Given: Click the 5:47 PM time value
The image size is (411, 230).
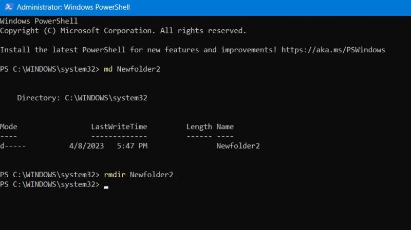Looking at the screenshot, I should pos(132,146).
